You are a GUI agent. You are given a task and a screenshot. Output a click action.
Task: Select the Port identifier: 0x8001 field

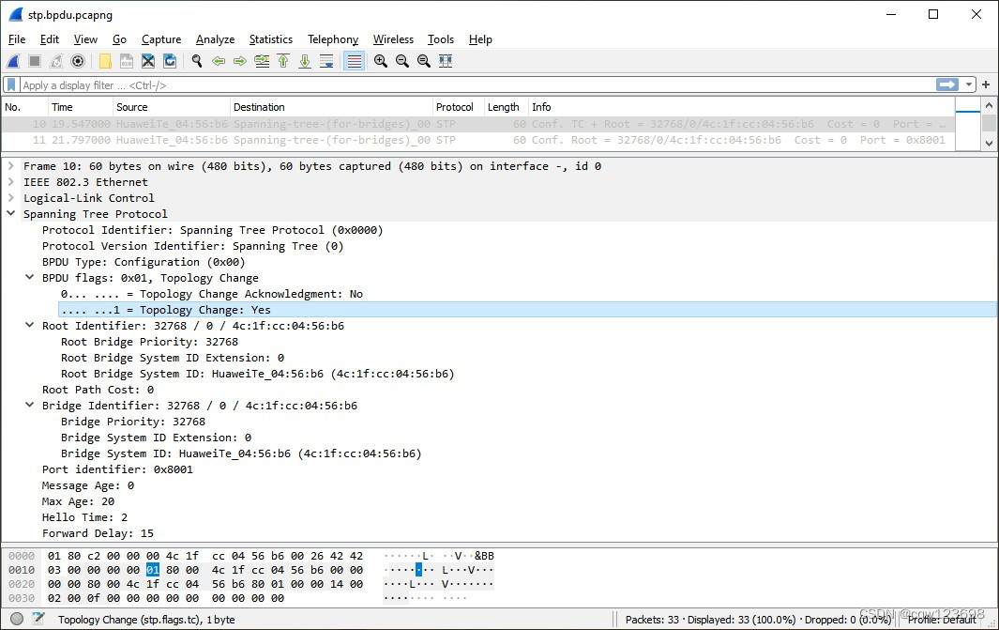(x=117, y=469)
